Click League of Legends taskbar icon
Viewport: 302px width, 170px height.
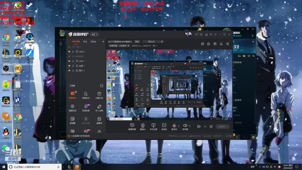[x=69, y=167]
